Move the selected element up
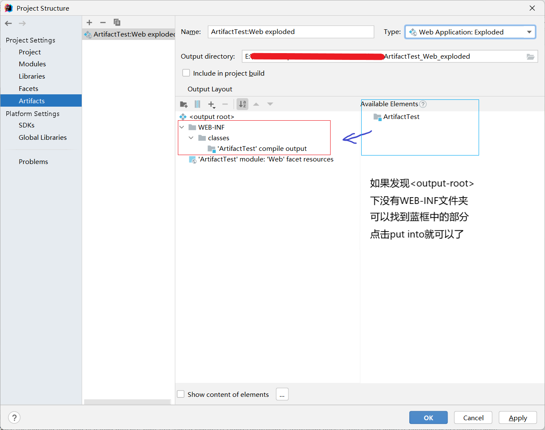545x430 pixels. (x=256, y=104)
